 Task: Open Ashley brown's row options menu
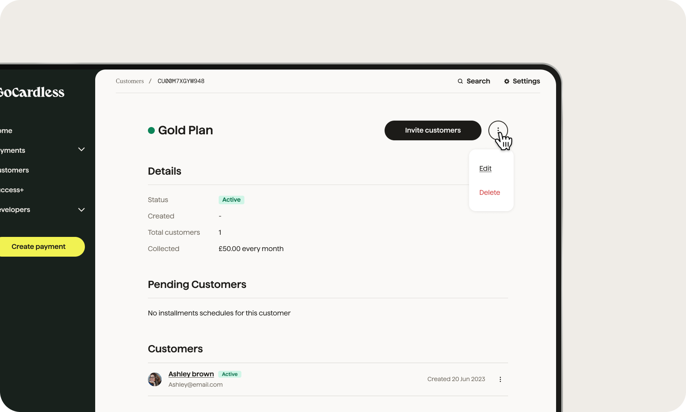click(x=500, y=379)
